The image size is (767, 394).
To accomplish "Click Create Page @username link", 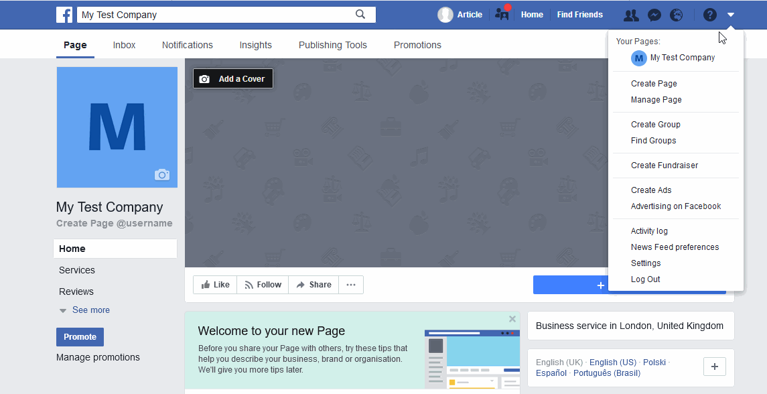I will pyautogui.click(x=115, y=223).
